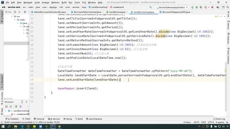Viewport: 230px width, 129px height.
Task: Collapse all in Project panel toolbar
Action: coord(19,12)
